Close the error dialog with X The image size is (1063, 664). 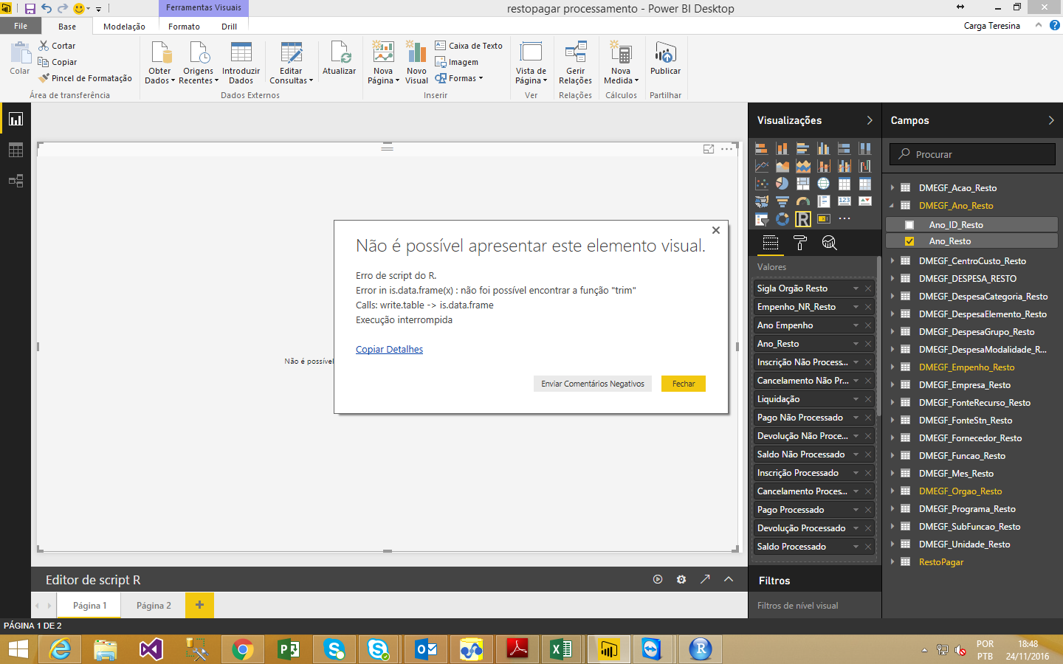point(716,230)
